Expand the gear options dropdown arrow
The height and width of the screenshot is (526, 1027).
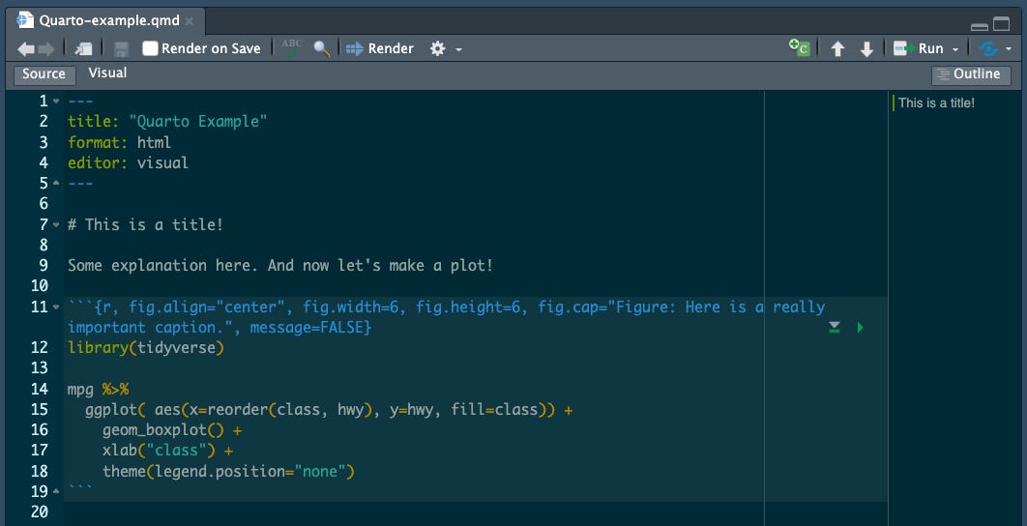point(458,49)
